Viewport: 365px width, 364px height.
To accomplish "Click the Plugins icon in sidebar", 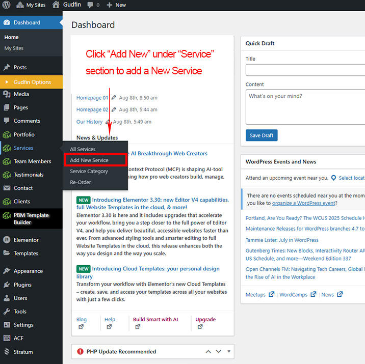I will 7,285.
